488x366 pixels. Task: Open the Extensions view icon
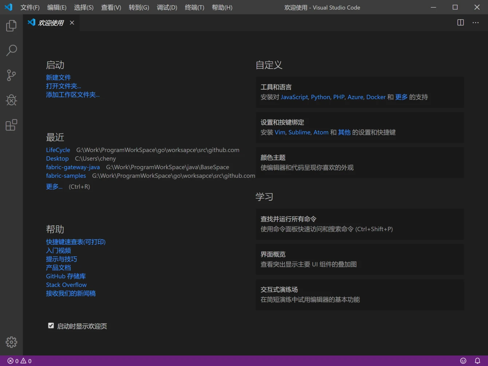click(x=11, y=125)
